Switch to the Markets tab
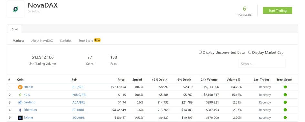This screenshot has height=122, width=305. point(18,41)
